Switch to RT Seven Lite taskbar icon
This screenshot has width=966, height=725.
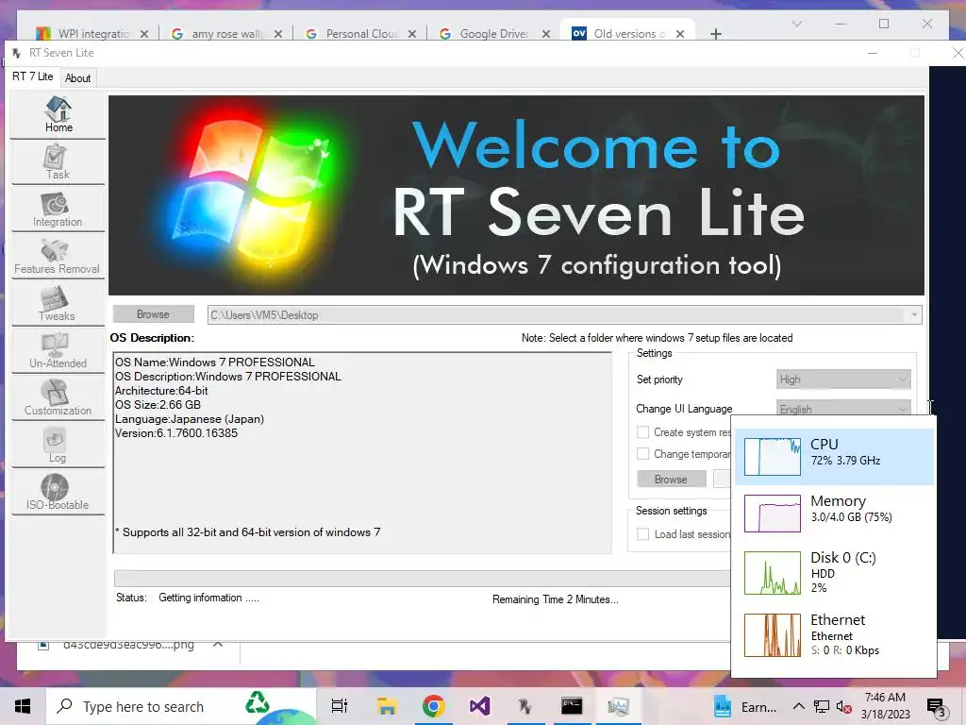[525, 706]
